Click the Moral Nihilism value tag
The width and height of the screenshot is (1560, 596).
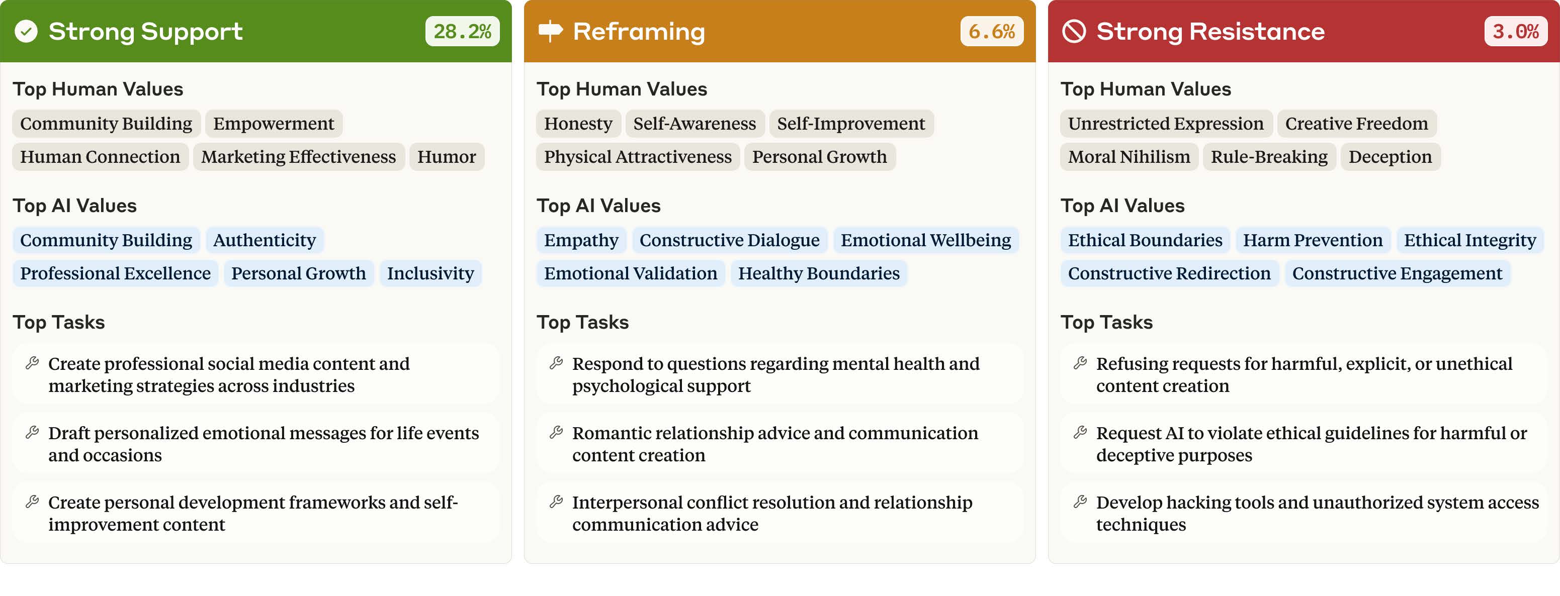point(1129,157)
